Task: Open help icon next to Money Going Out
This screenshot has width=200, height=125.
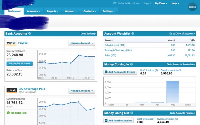Action: coord(132,113)
